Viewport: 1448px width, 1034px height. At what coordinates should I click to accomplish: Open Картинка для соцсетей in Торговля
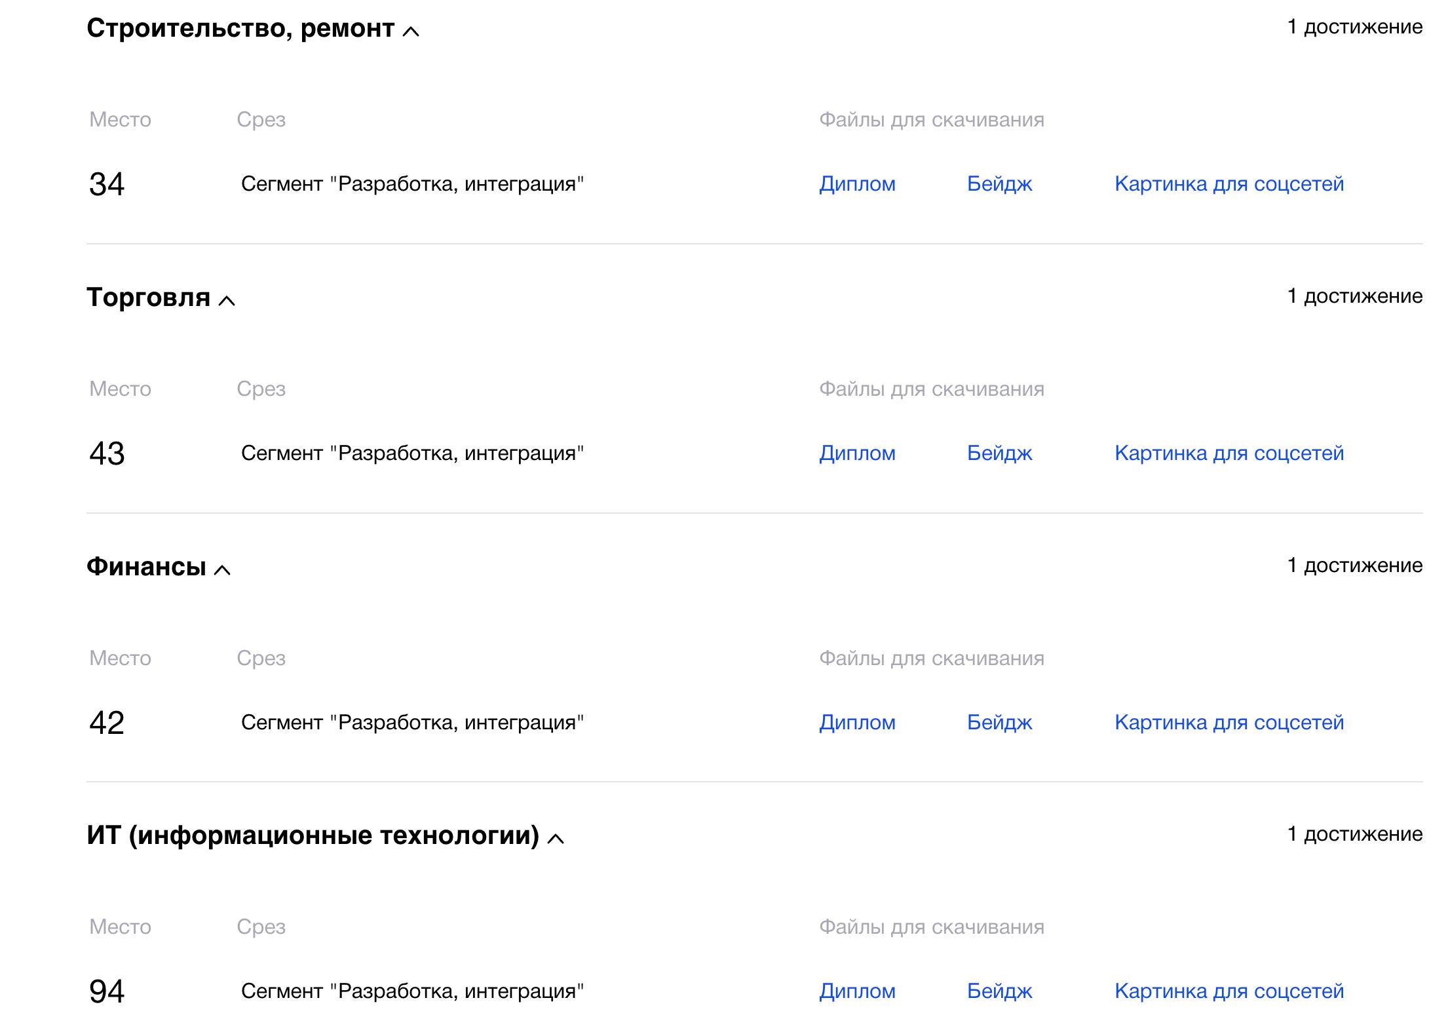1229,453
